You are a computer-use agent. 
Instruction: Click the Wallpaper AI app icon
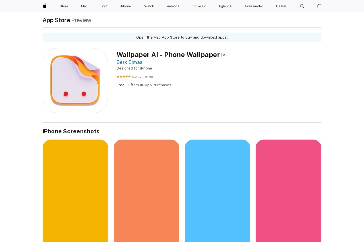tap(75, 81)
